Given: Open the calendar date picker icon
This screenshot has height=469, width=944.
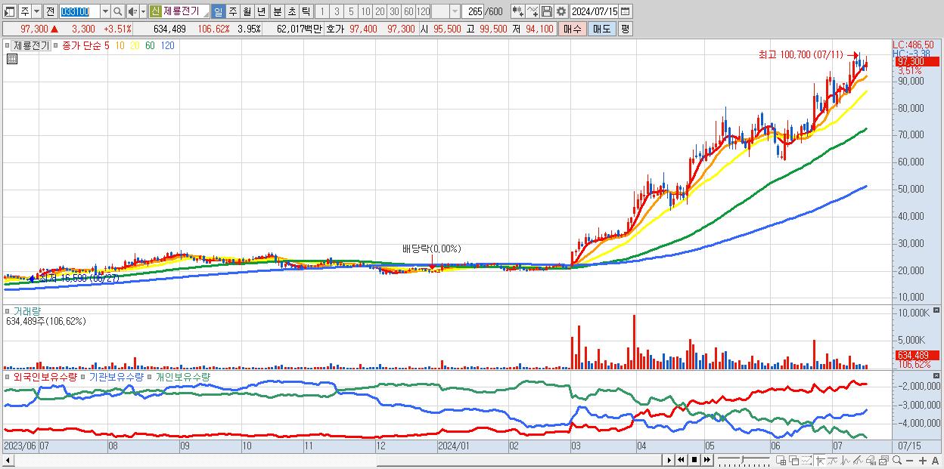Looking at the screenshot, I should [x=627, y=11].
